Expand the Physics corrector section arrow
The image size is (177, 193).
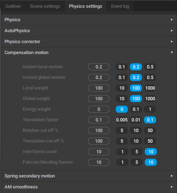[x=172, y=42]
